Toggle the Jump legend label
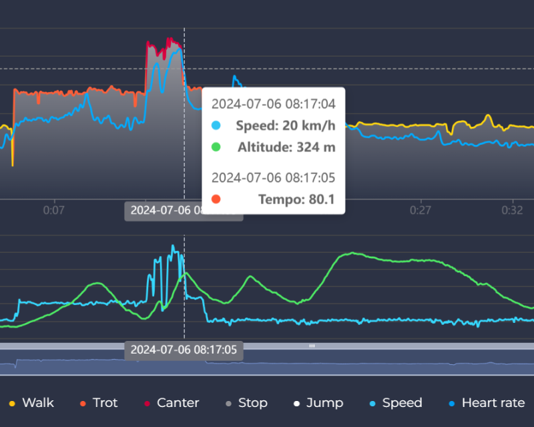The height and width of the screenshot is (427, 534). (x=324, y=403)
